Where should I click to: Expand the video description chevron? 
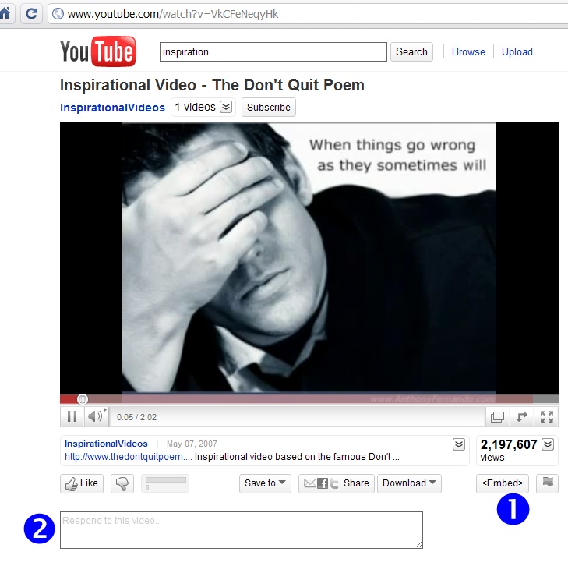point(459,444)
